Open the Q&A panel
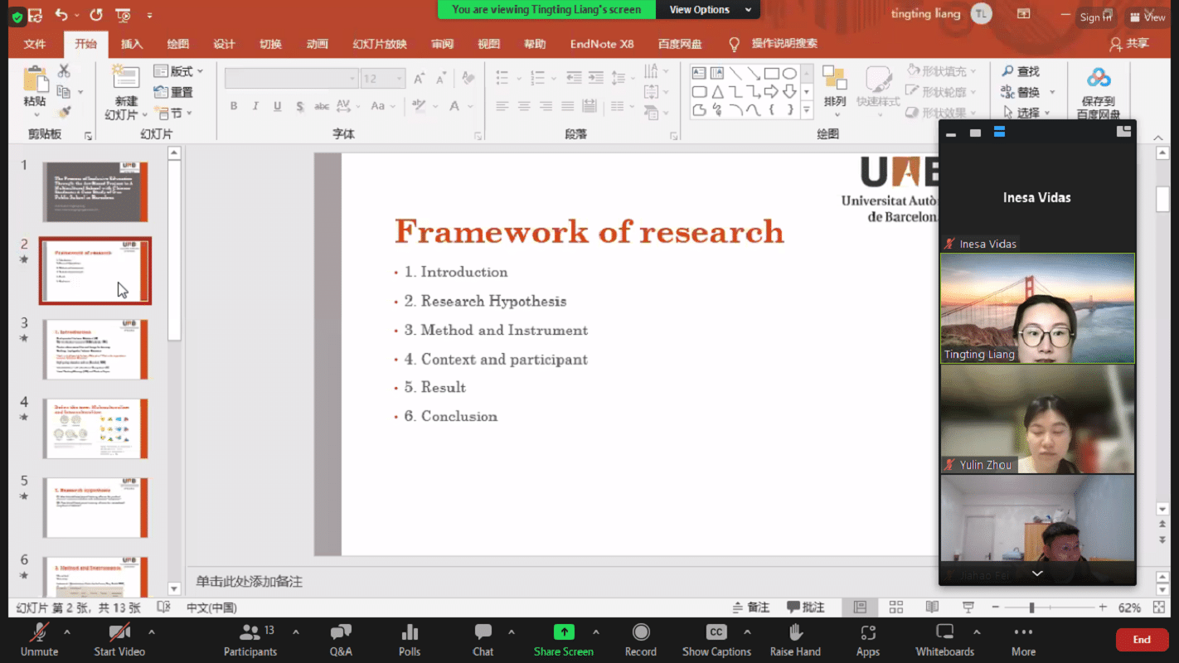The width and height of the screenshot is (1179, 663). point(341,633)
